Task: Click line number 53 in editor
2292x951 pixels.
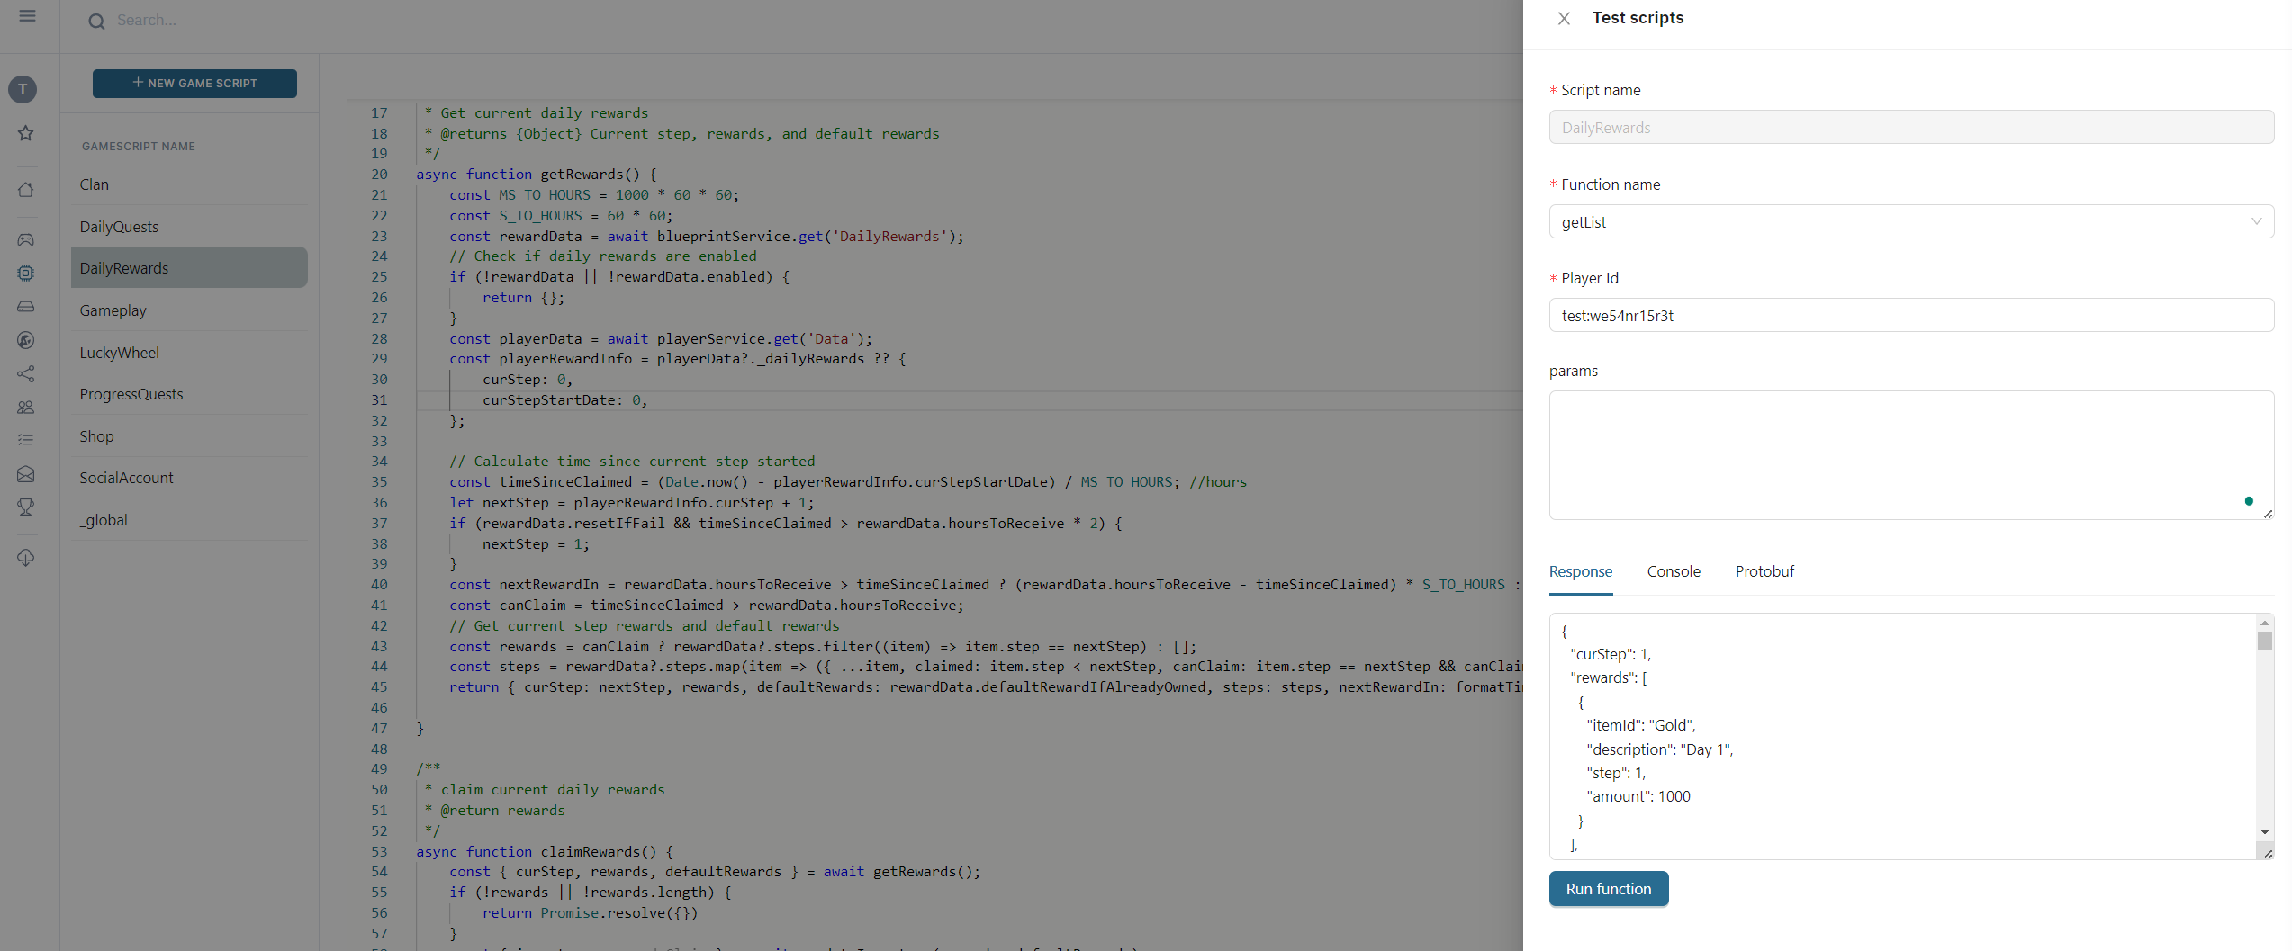Action: point(379,851)
